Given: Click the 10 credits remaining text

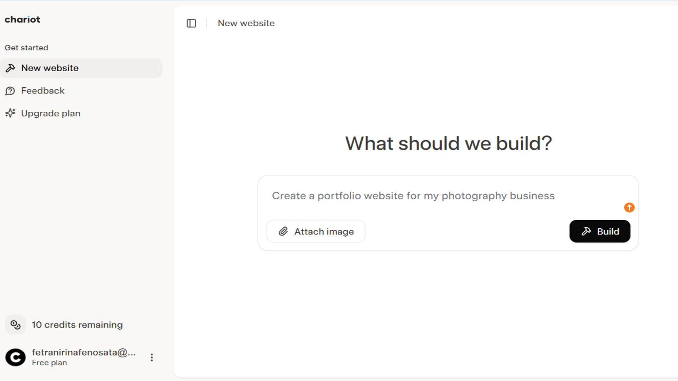Looking at the screenshot, I should (x=77, y=325).
